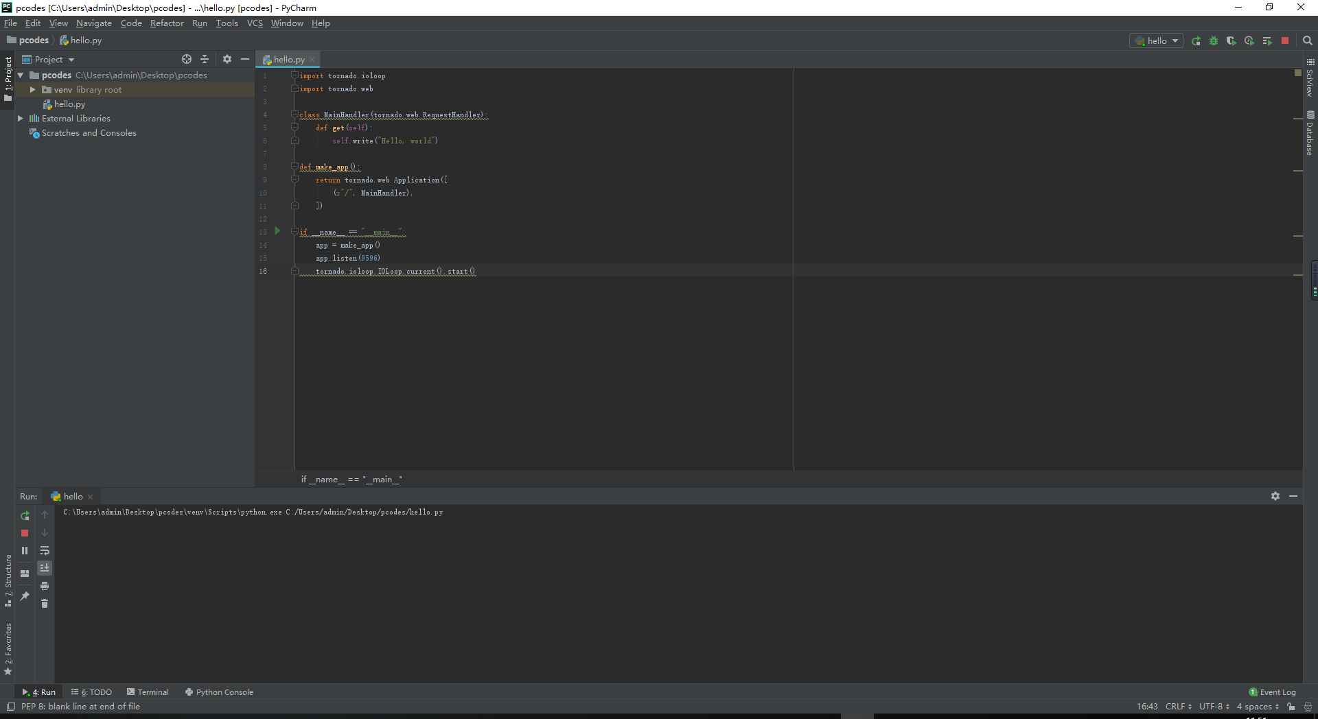
Task: Open Search Everywhere with the magnifier icon
Action: click(1307, 40)
